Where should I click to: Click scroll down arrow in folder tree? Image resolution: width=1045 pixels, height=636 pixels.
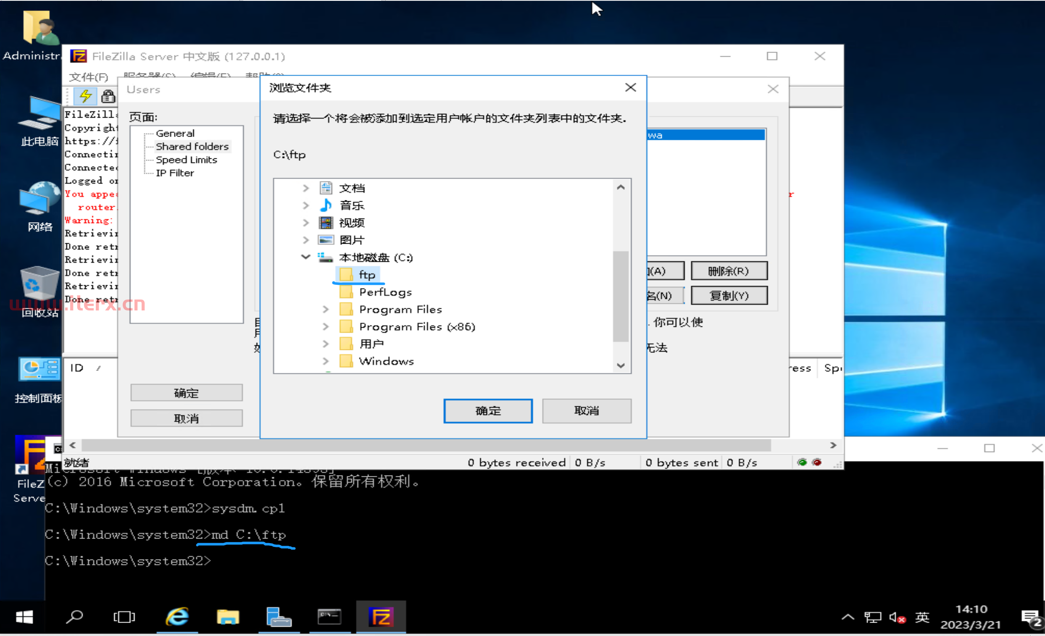(x=621, y=365)
